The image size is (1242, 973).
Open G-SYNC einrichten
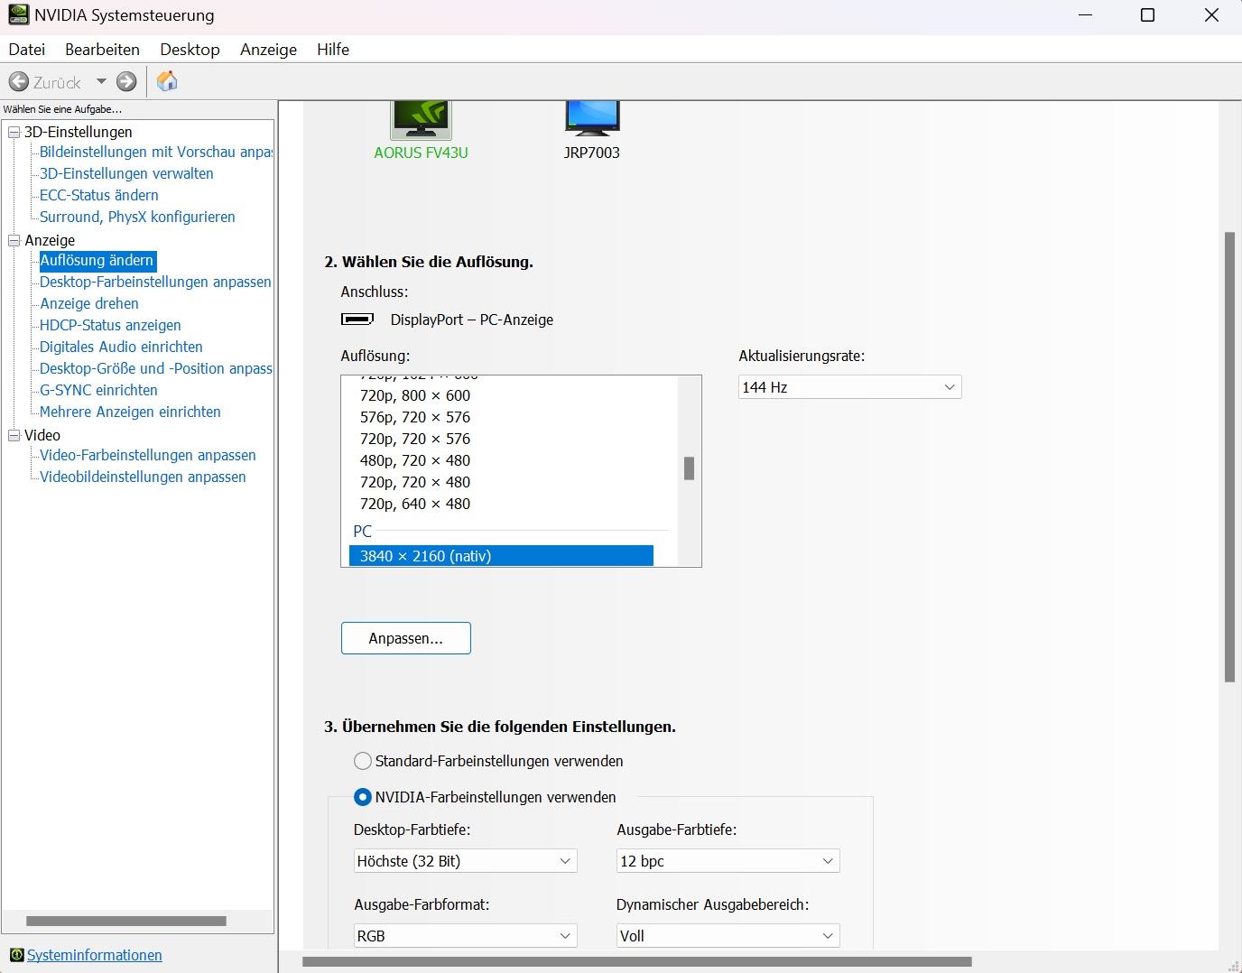(x=98, y=390)
